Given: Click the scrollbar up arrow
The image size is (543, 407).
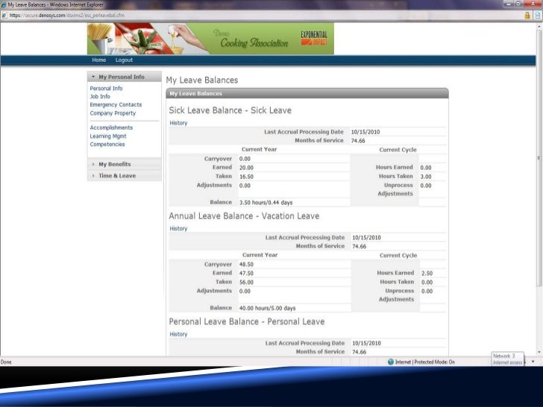Looking at the screenshot, I should (x=539, y=26).
